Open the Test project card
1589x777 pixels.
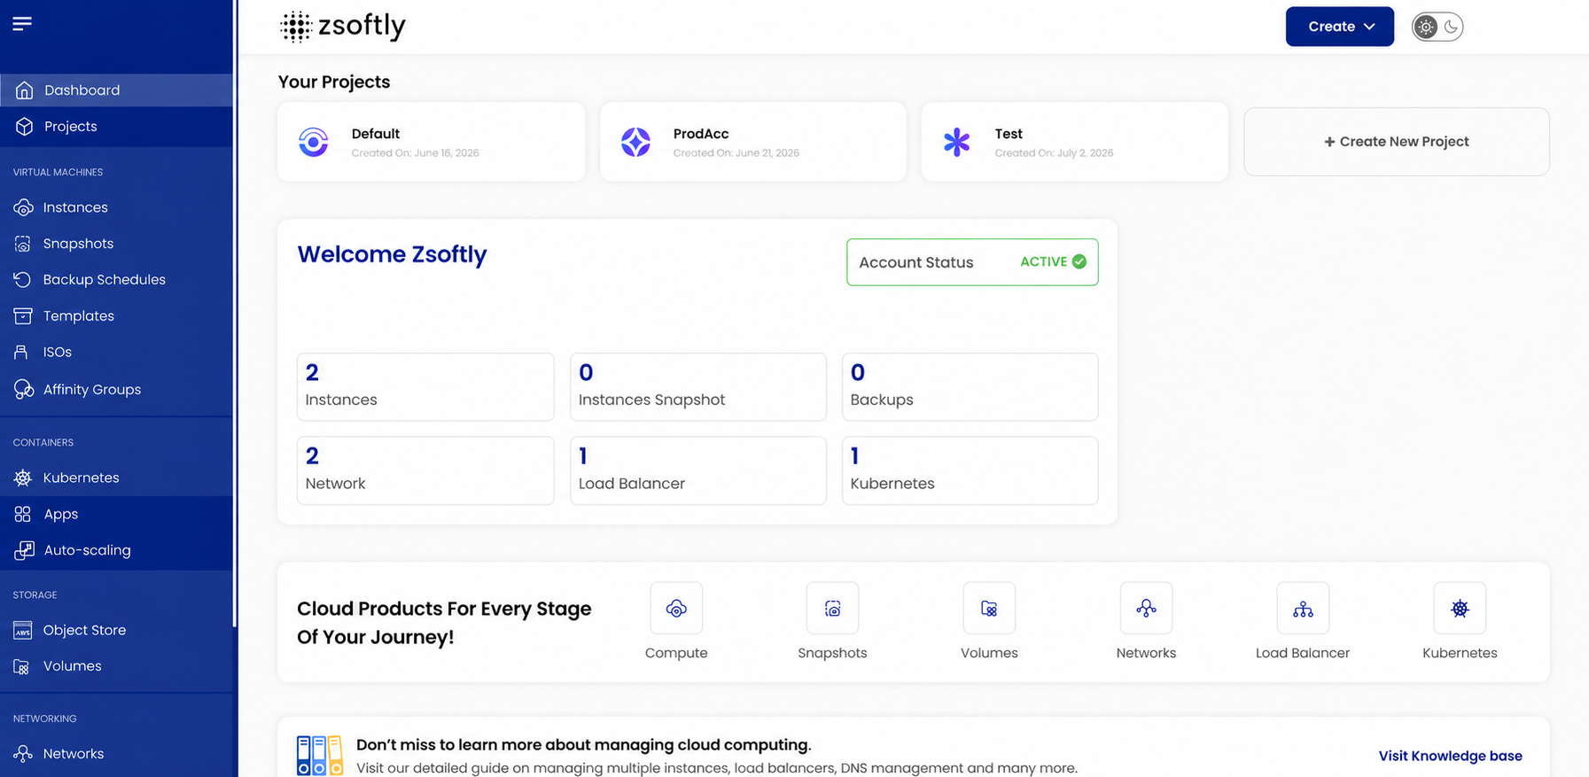point(1075,142)
